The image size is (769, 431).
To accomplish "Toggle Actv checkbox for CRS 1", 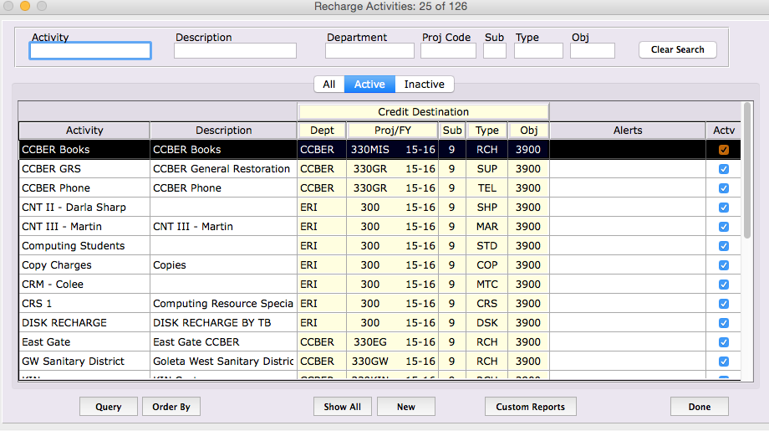I will coord(723,303).
